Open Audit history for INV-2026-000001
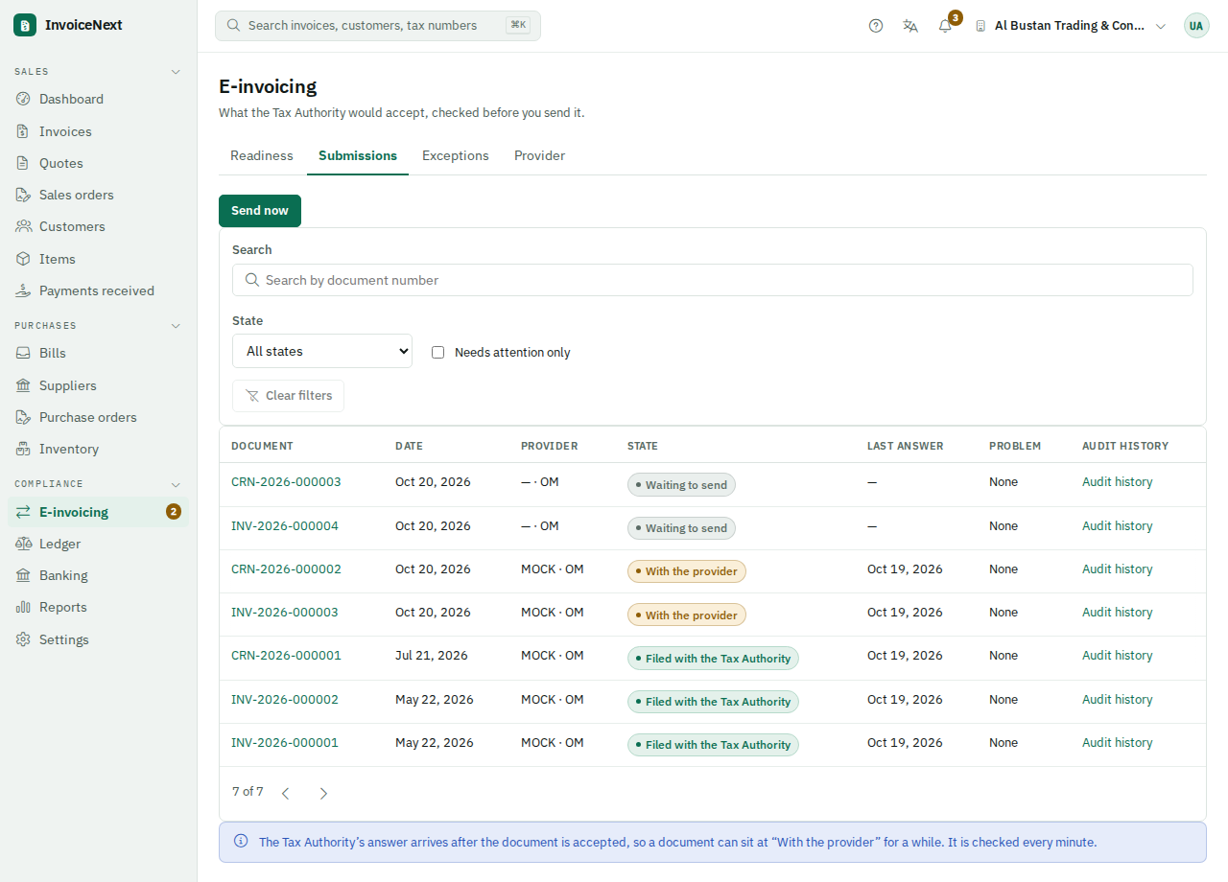The width and height of the screenshot is (1228, 882). (x=1118, y=743)
